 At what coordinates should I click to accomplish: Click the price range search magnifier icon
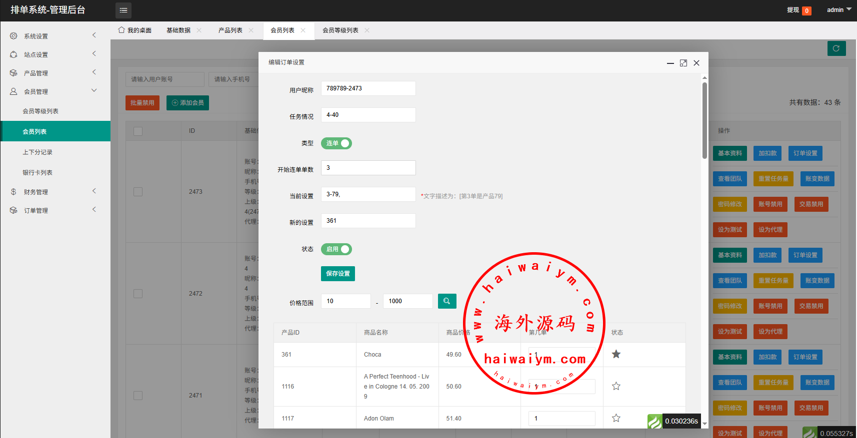point(446,301)
